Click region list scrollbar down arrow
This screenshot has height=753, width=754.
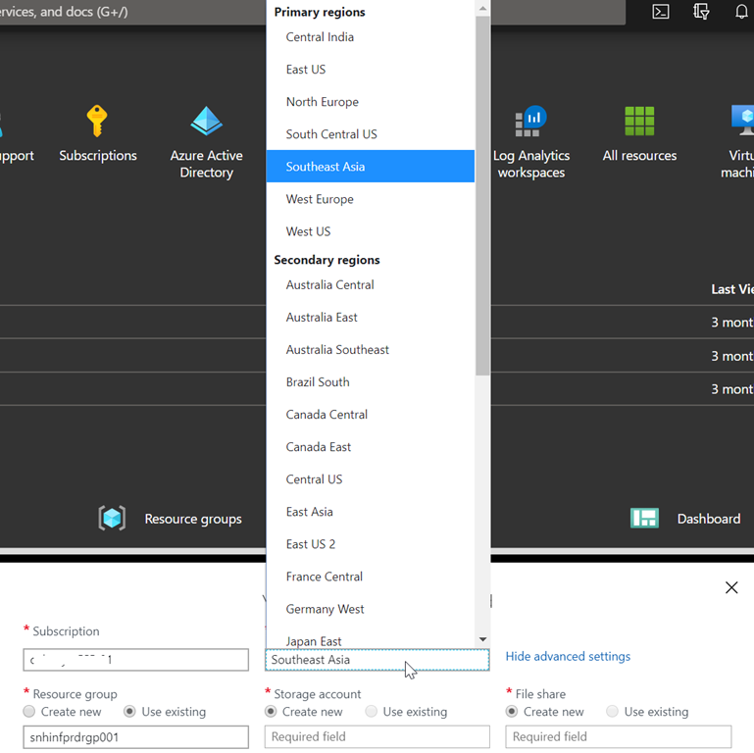(482, 639)
